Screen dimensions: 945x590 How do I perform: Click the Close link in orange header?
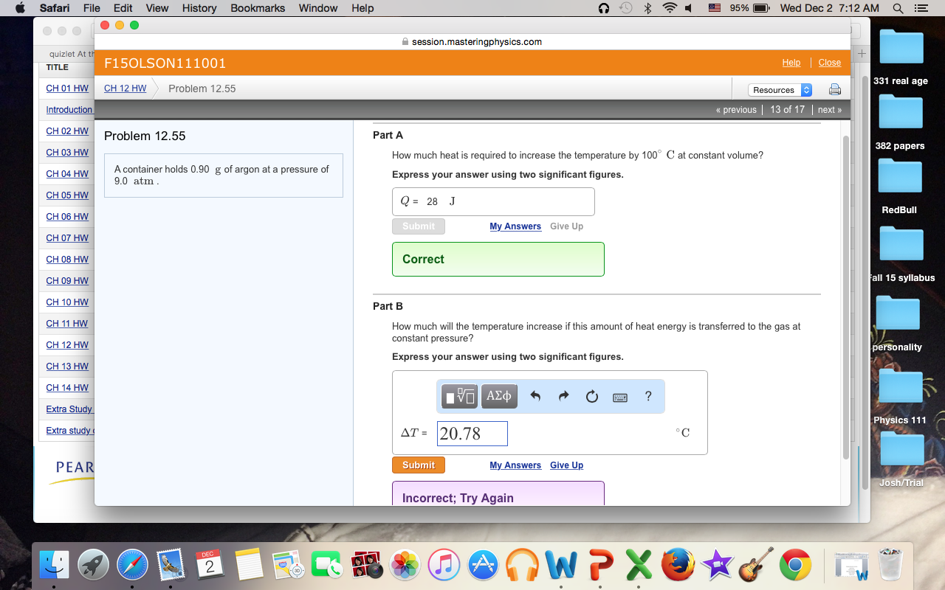point(830,63)
